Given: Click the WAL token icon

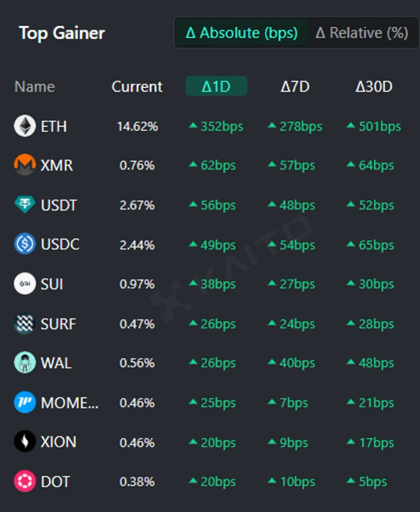Looking at the screenshot, I should pos(25,363).
